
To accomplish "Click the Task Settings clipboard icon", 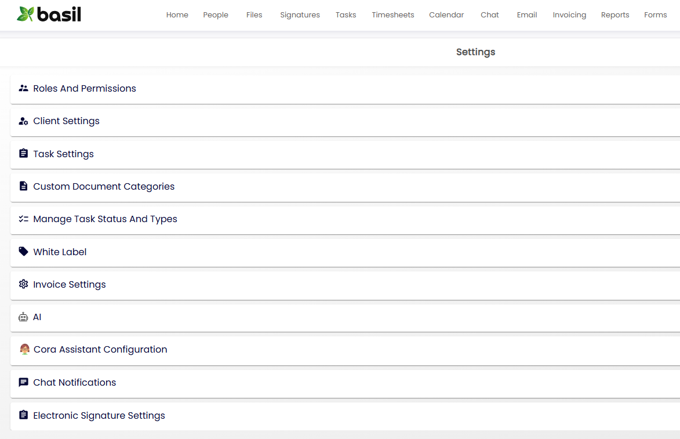I will (23, 154).
